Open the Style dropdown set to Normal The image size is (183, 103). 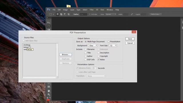(111, 14)
